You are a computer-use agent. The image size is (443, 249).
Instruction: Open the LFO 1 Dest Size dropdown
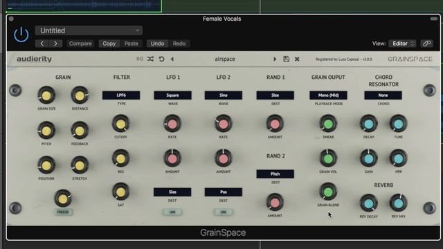point(172,192)
